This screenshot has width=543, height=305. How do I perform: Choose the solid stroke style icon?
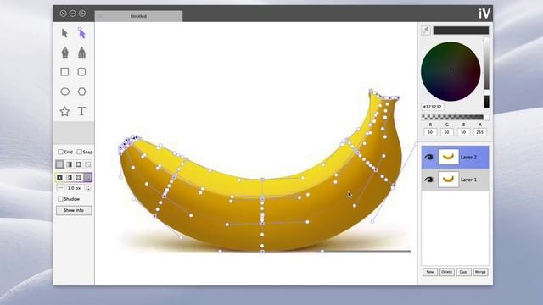tap(59, 177)
